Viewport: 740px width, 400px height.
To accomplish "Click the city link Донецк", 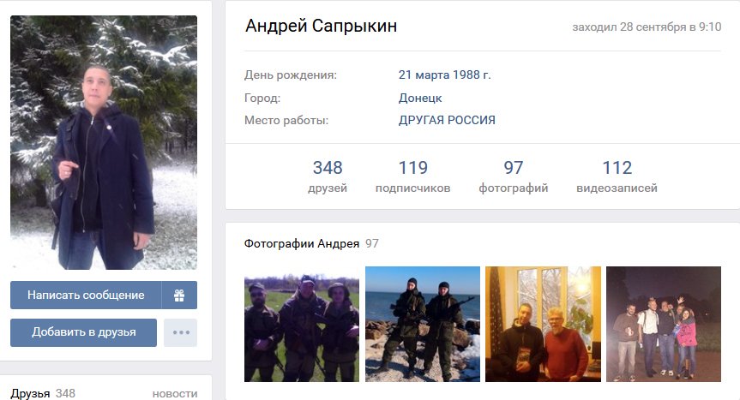I will coord(420,98).
